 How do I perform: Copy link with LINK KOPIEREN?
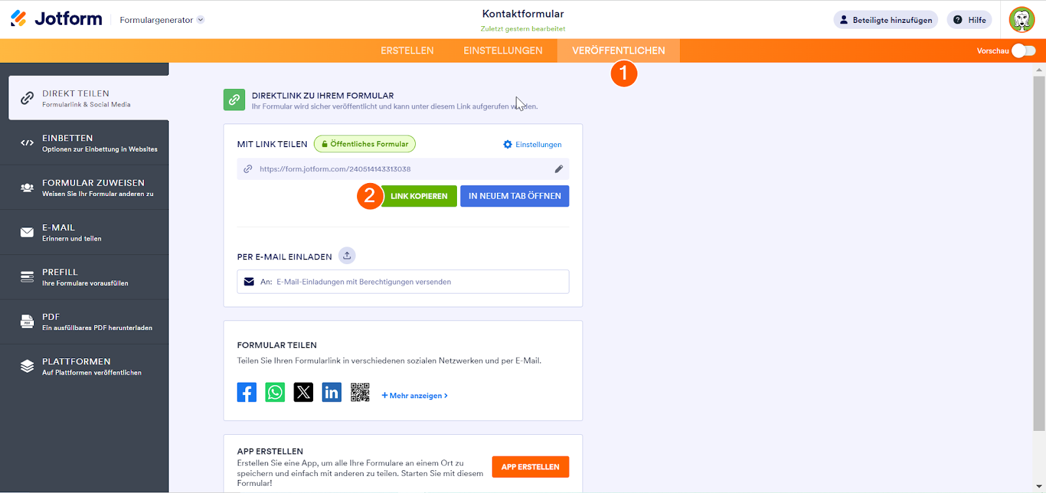pyautogui.click(x=419, y=196)
